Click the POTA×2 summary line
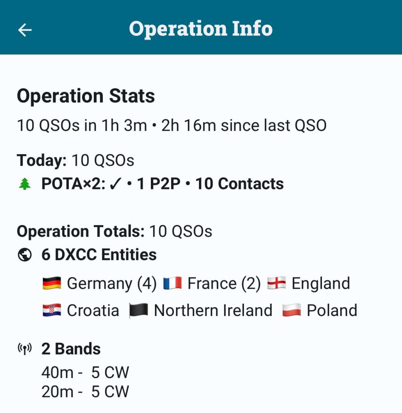Viewport: 402px width, 413px height. [162, 184]
